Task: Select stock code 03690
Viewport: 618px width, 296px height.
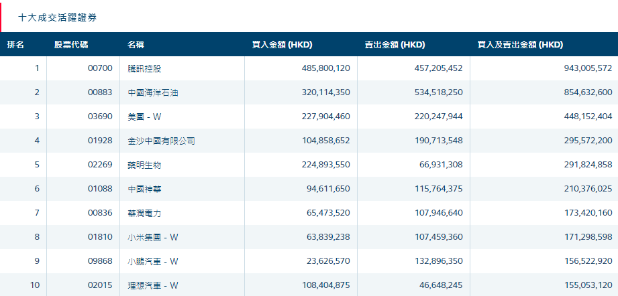Action: (x=100, y=117)
